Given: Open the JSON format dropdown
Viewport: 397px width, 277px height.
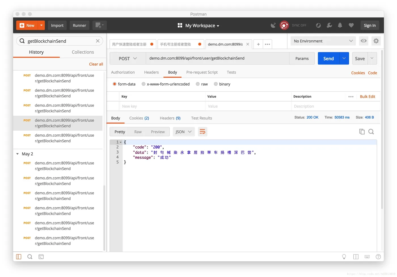Looking at the screenshot, I should 183,132.
